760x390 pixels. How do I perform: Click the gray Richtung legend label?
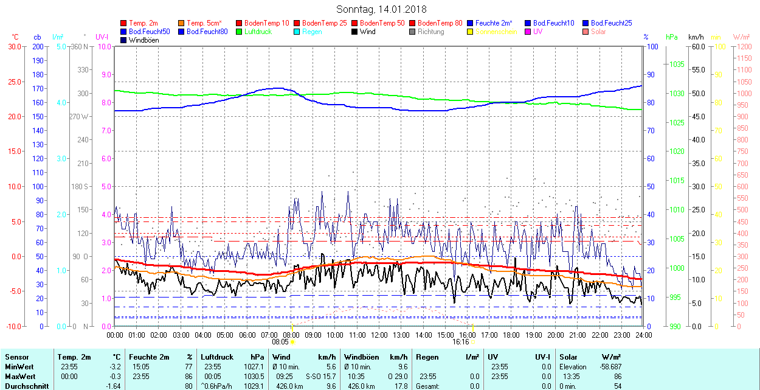point(430,32)
